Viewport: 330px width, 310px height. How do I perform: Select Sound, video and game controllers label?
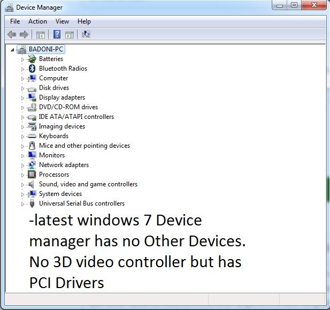[x=88, y=184]
